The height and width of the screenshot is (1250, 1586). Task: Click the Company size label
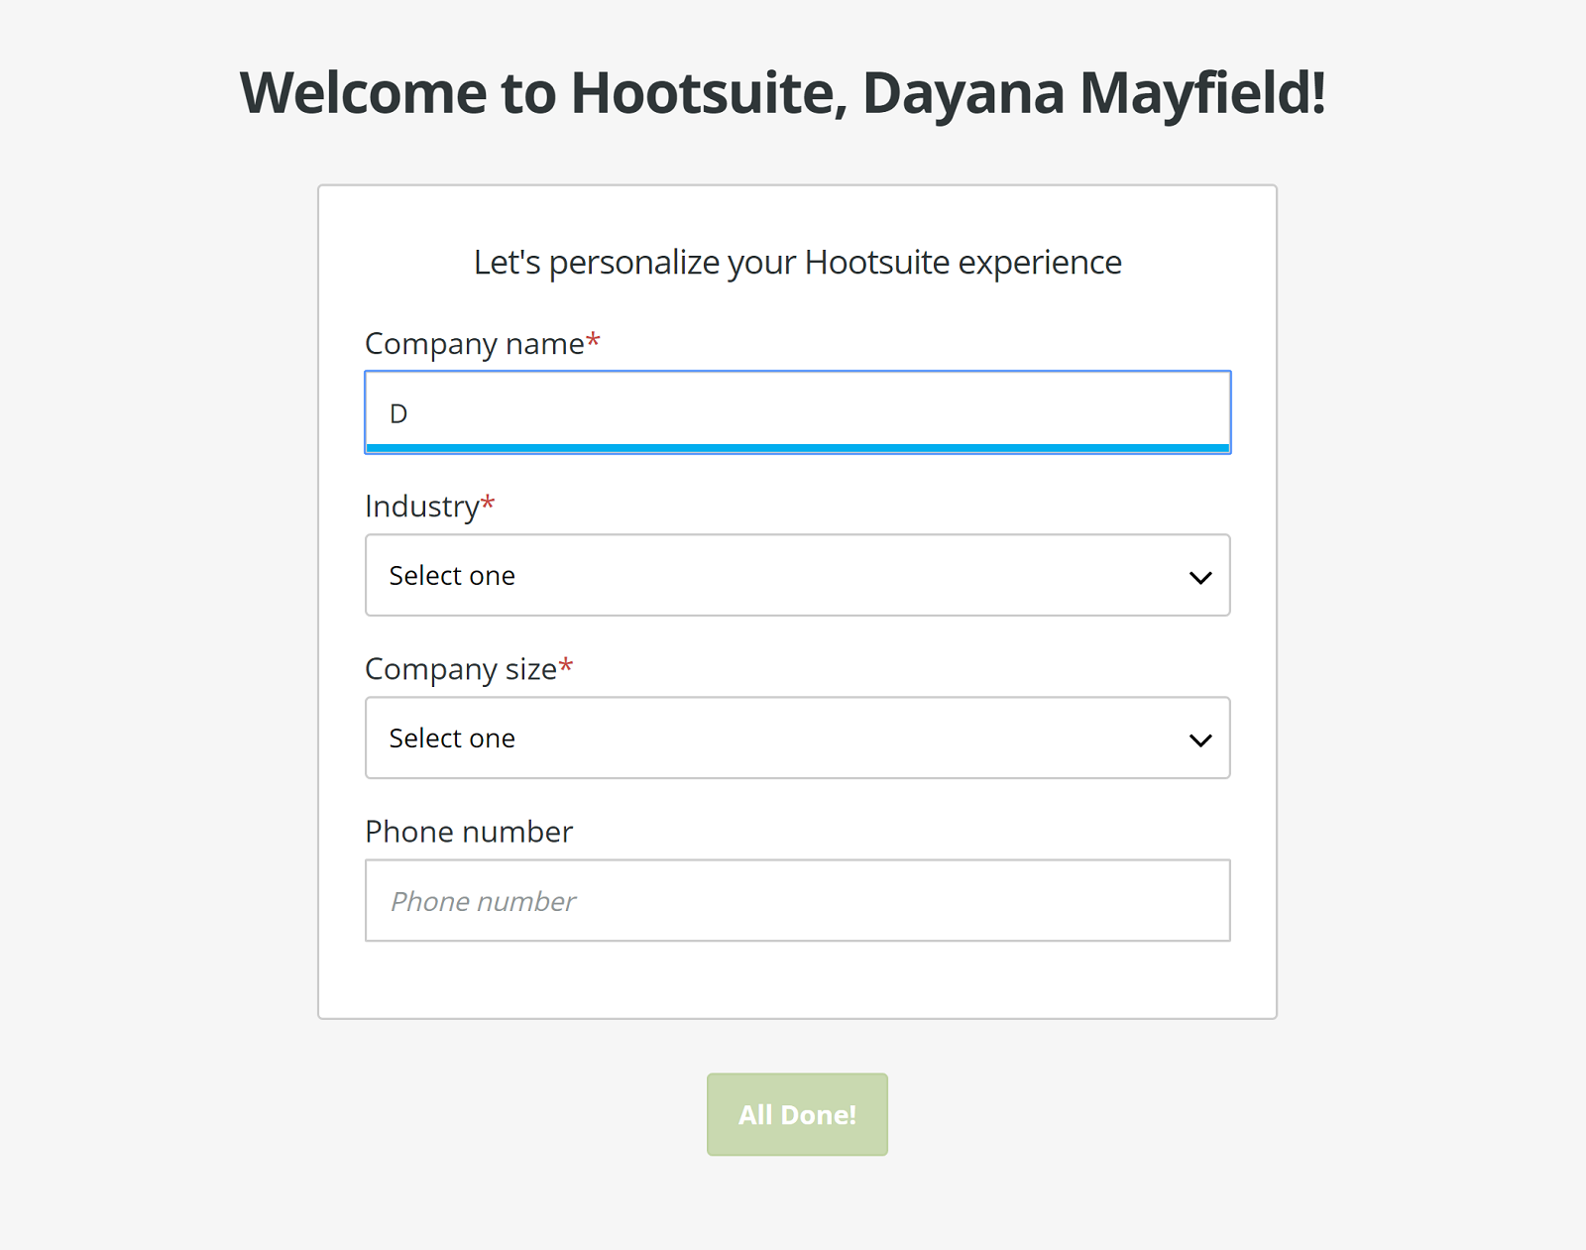tap(460, 669)
